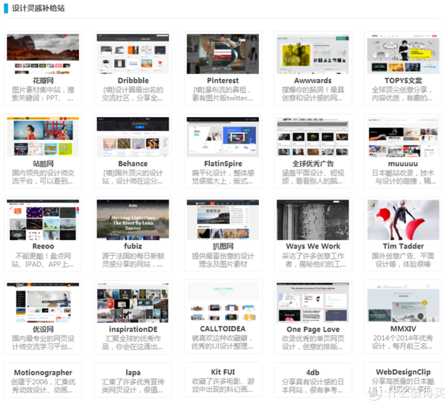Open the lapa site link

coord(133,372)
